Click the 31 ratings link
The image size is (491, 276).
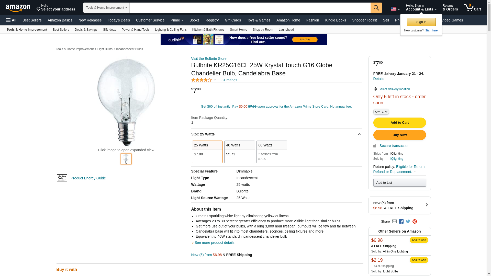point(229,80)
